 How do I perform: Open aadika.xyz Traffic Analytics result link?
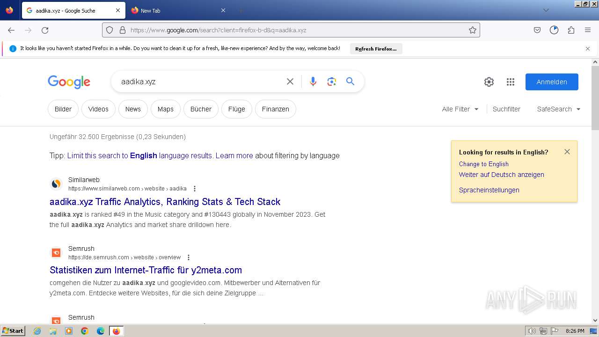165,202
